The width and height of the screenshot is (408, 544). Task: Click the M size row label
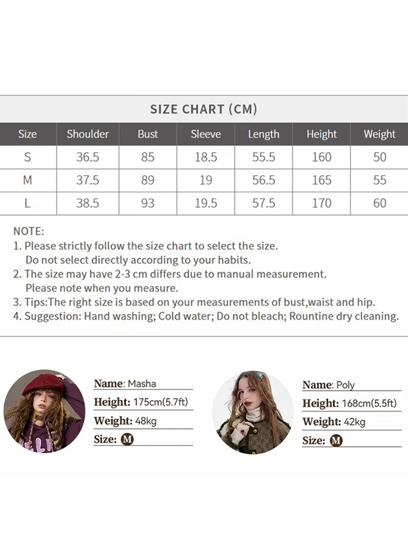tap(28, 180)
